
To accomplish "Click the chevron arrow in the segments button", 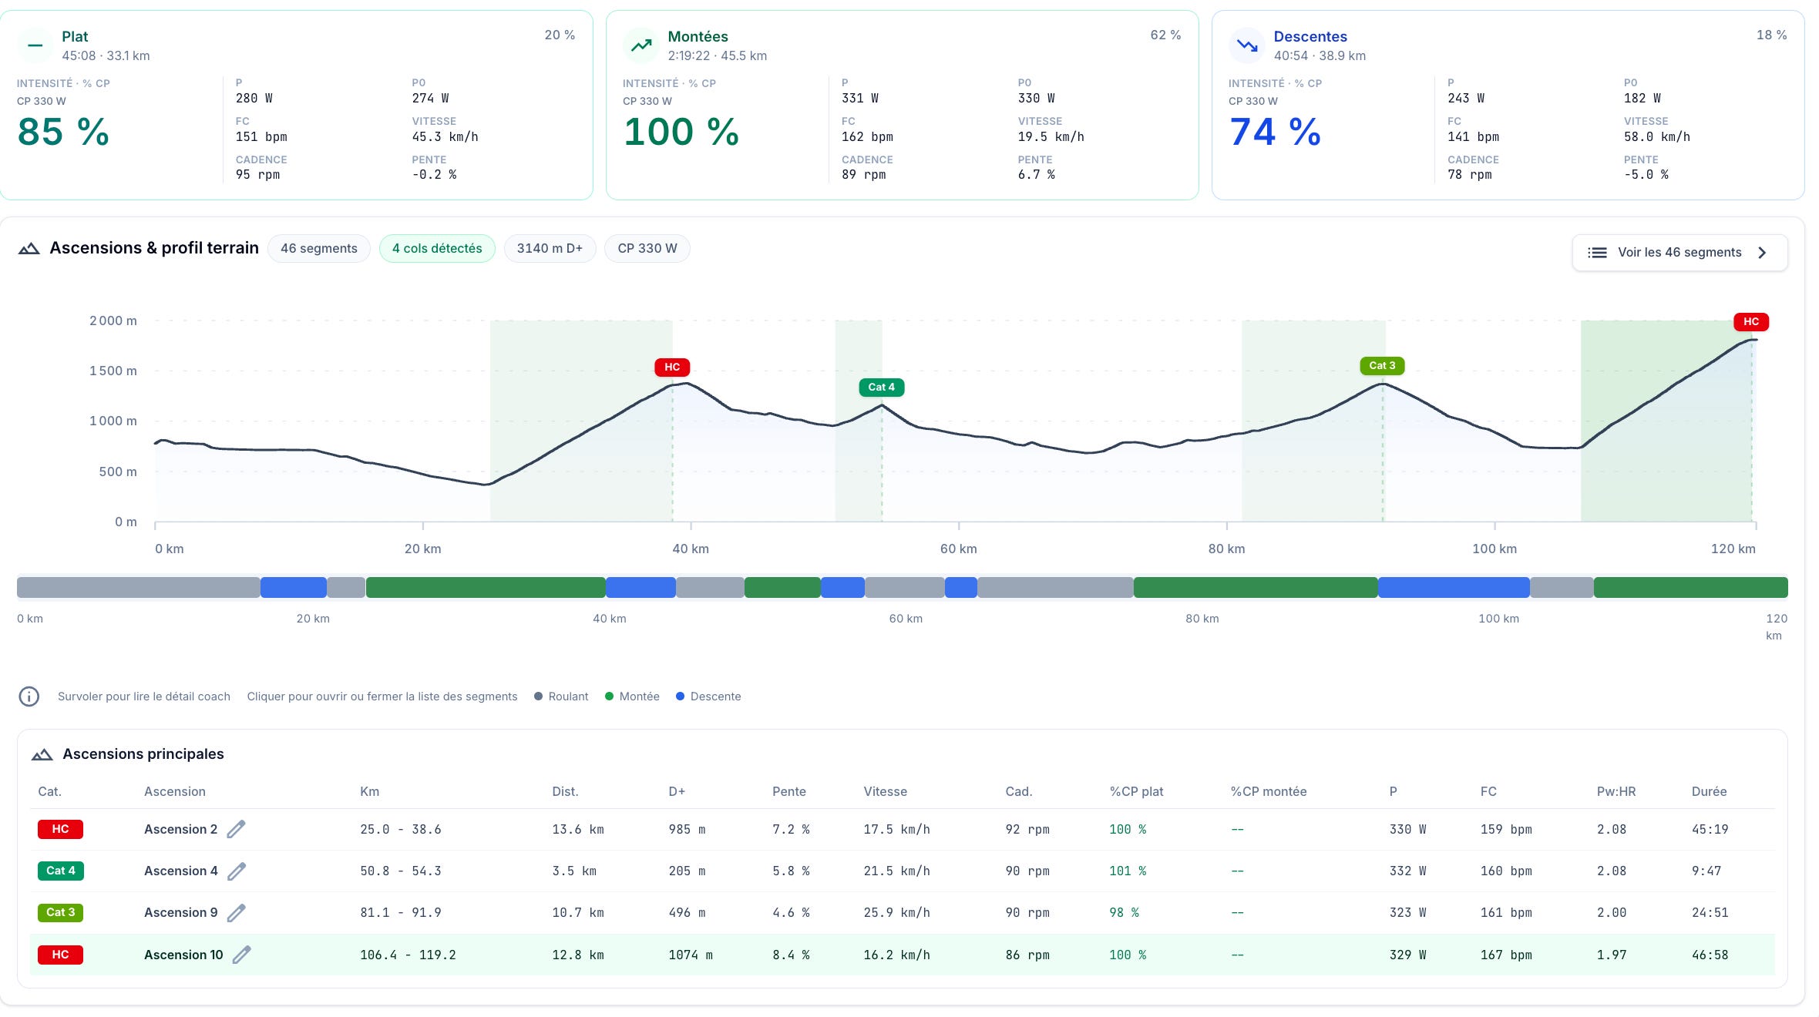I will [x=1762, y=253].
